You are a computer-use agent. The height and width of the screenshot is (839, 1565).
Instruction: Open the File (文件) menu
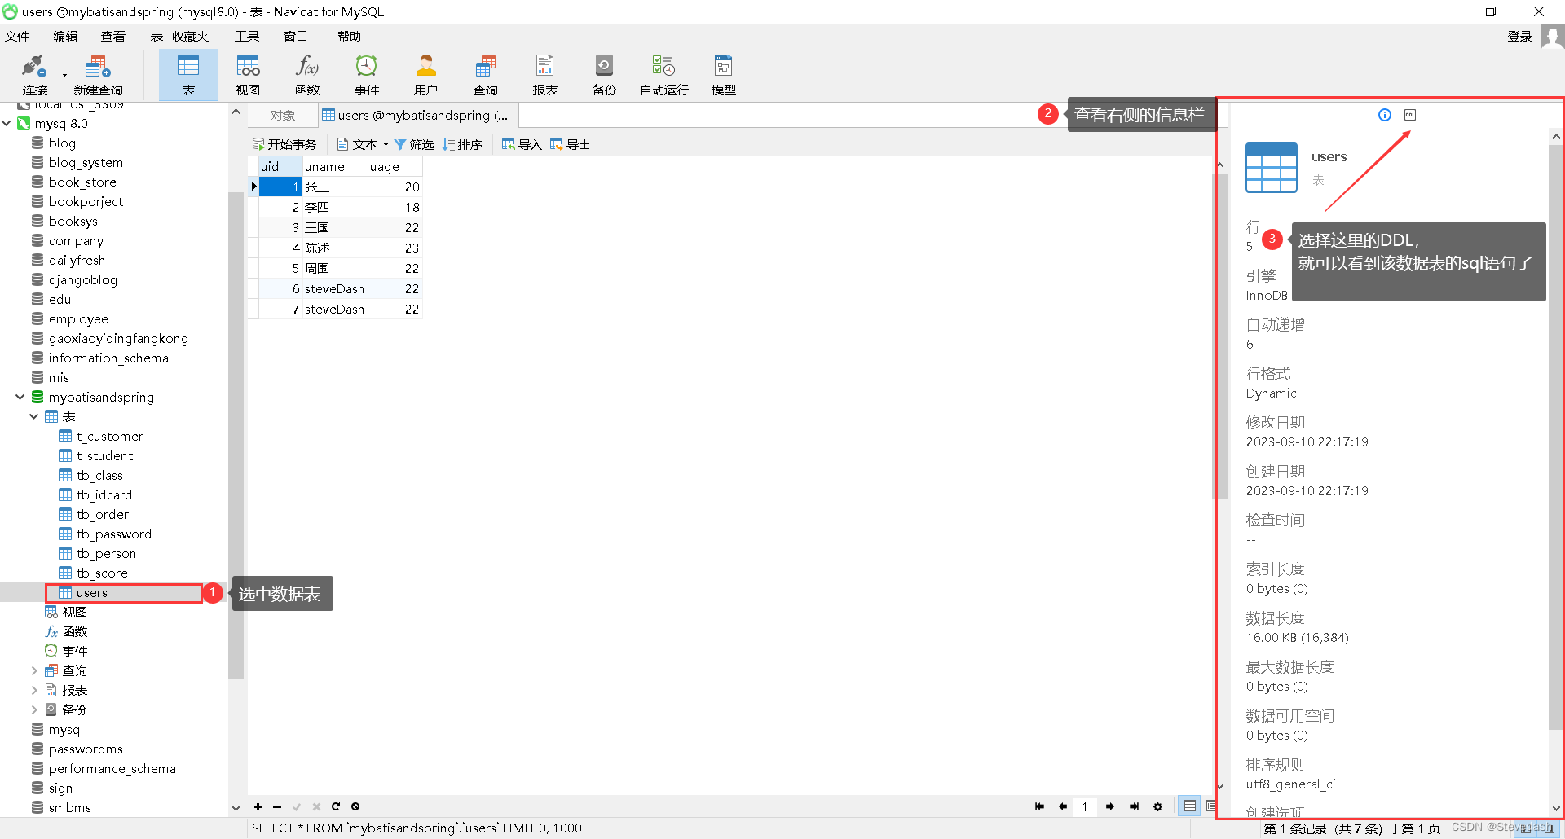click(17, 36)
